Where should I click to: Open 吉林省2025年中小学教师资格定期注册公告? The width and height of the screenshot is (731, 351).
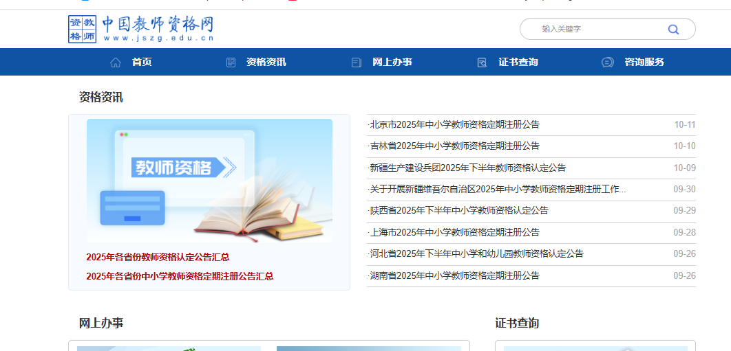tap(454, 146)
